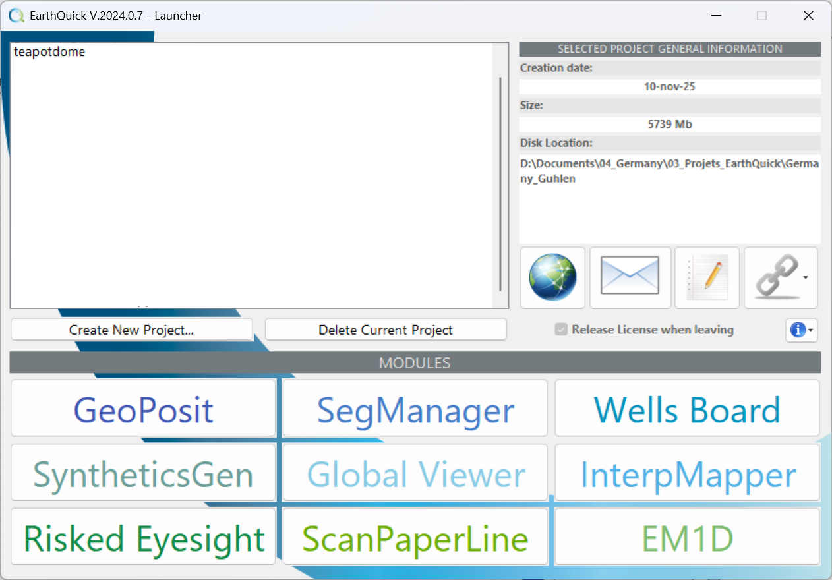Expand the chain link dropdown arrow

[806, 278]
